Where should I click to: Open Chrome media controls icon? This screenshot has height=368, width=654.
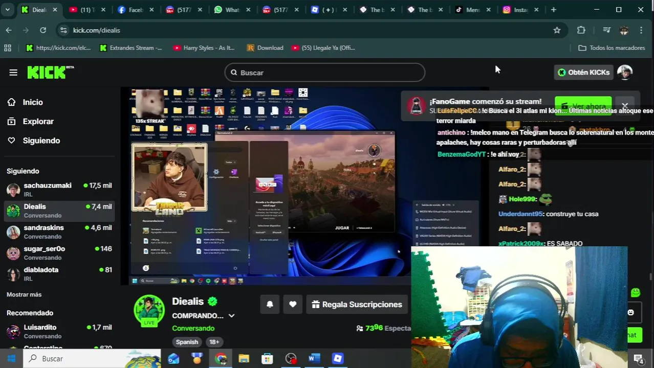pos(606,30)
